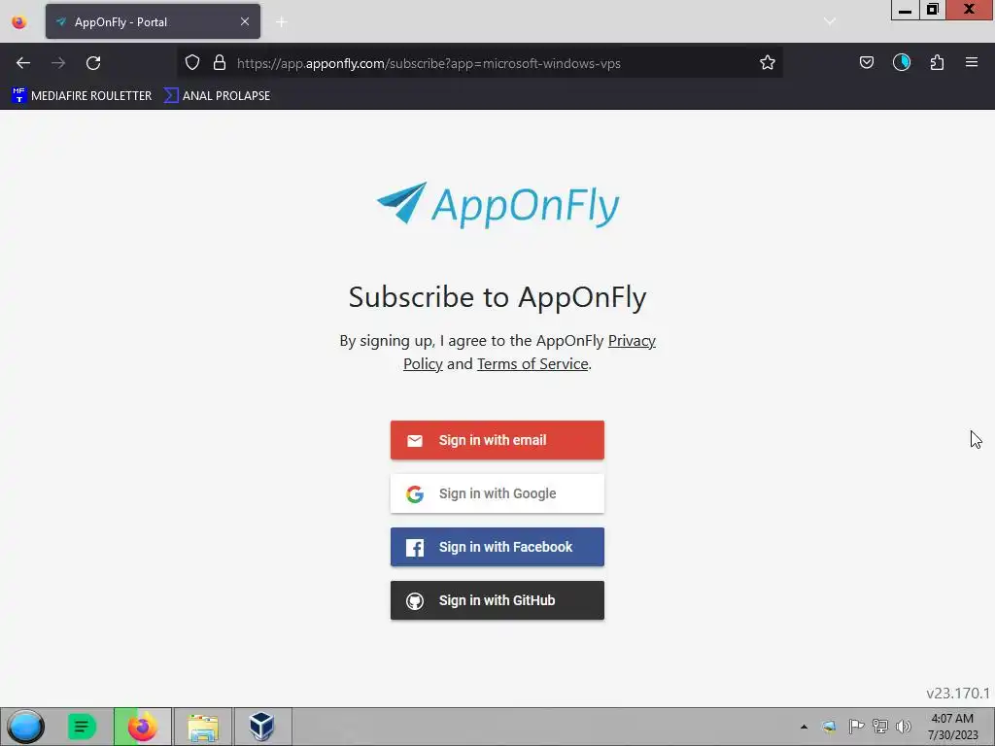Open the MEDIAFIRE ROULETTER bookmark

coord(82,96)
